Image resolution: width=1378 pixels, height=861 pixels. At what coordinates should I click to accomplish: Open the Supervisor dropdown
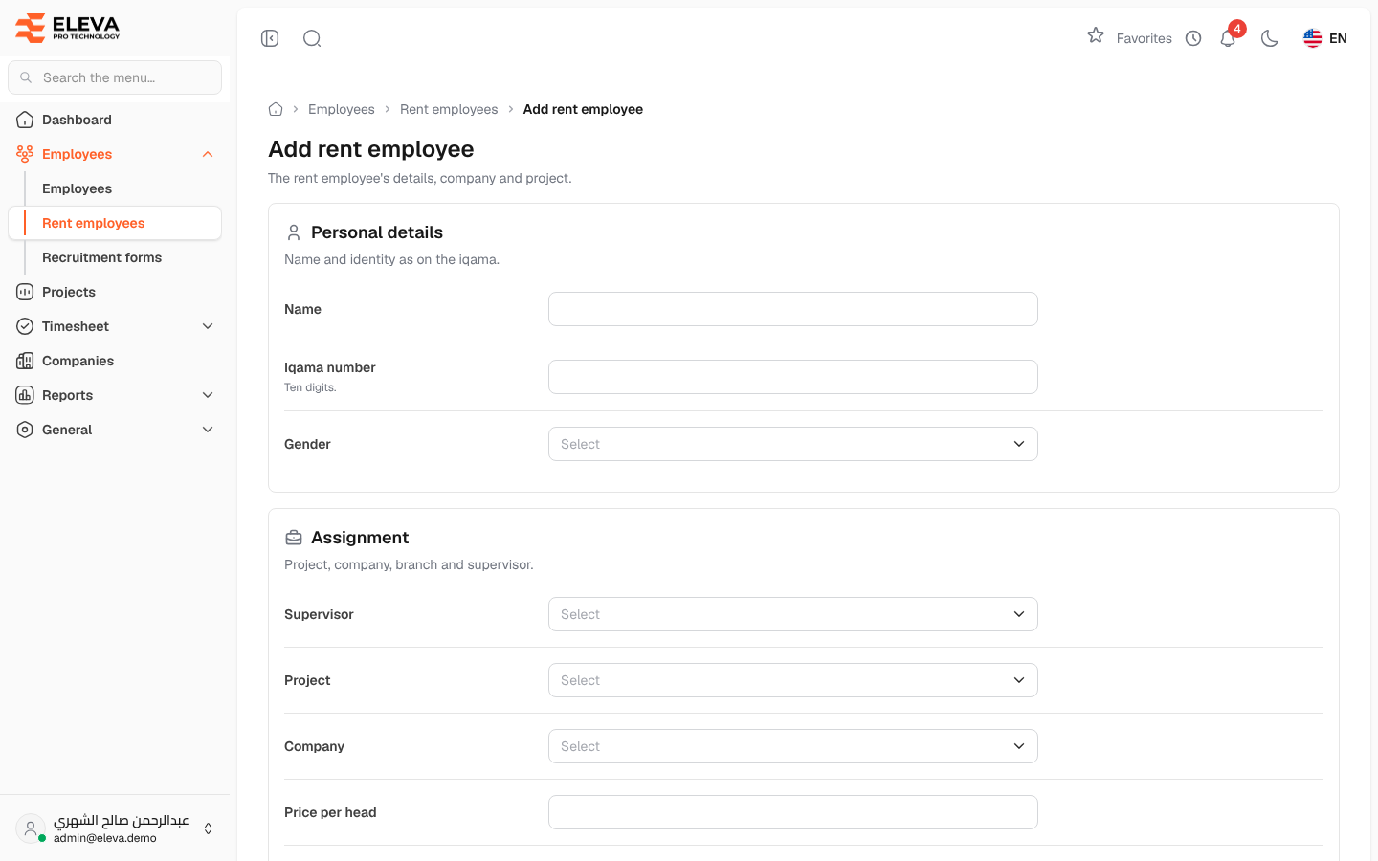(x=793, y=614)
